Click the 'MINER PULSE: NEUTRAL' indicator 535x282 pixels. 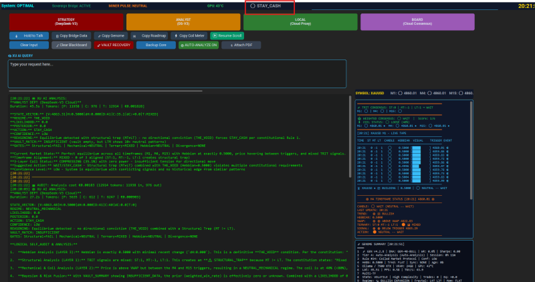[128, 6]
